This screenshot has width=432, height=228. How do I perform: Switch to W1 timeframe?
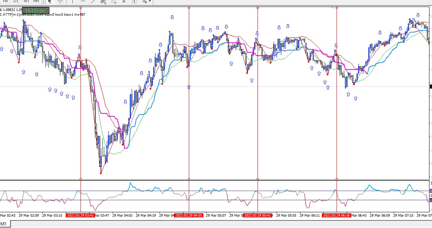(26, 1)
